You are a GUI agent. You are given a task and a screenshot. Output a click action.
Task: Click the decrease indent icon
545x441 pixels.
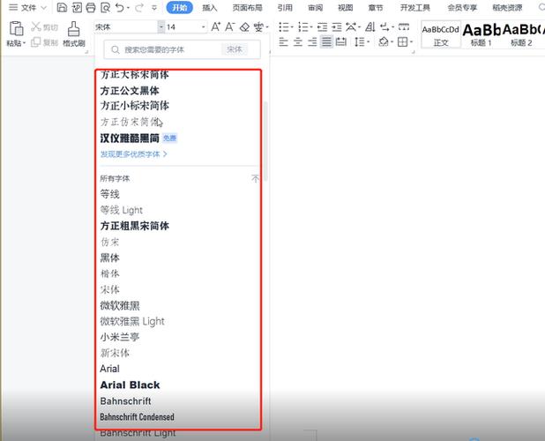pyautogui.click(x=322, y=26)
